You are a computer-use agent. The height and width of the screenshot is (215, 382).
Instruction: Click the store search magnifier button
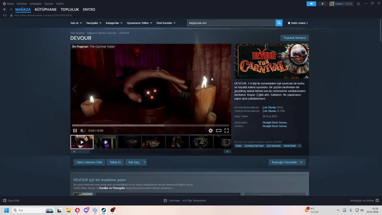[279, 23]
